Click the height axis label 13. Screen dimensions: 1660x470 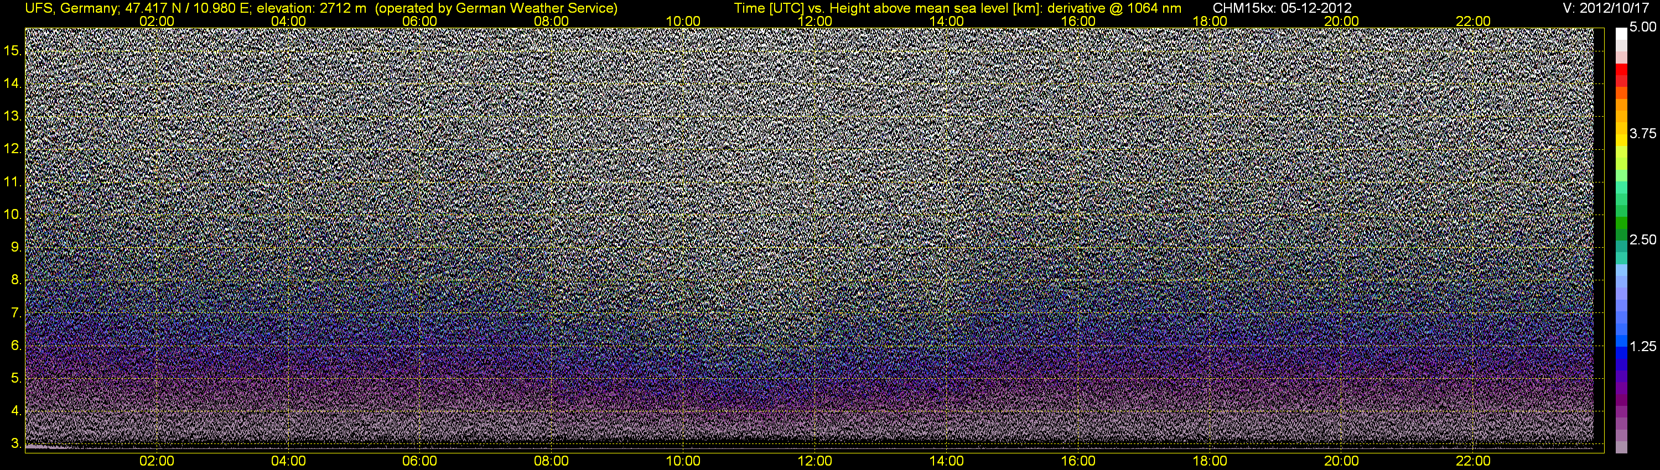(x=13, y=116)
